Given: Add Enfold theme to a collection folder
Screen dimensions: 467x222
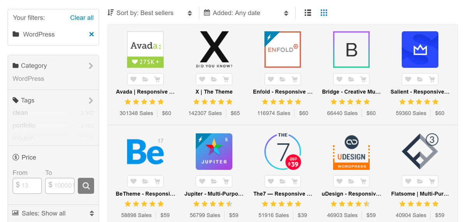Looking at the screenshot, I should [283, 79].
